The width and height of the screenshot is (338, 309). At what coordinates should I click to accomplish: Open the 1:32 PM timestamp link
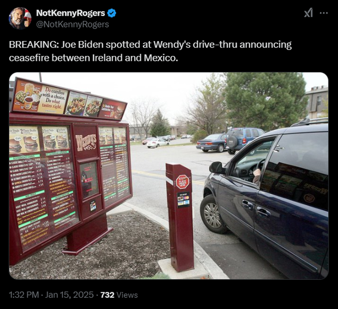pyautogui.click(x=24, y=295)
